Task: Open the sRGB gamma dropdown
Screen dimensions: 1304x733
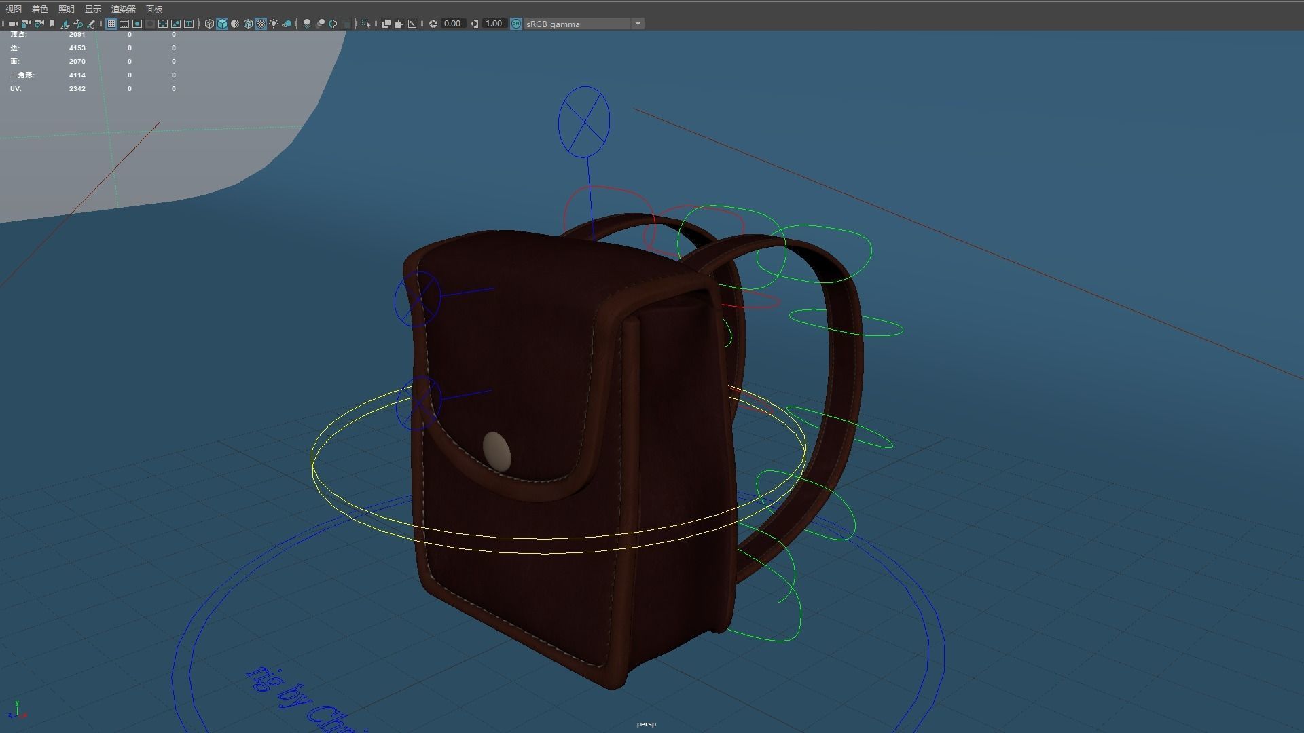Action: 637,24
